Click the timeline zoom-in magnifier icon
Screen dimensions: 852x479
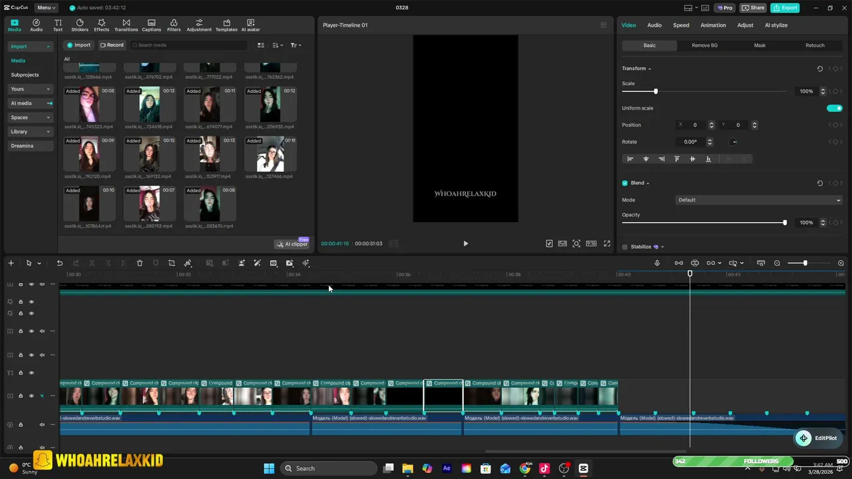[x=841, y=263]
